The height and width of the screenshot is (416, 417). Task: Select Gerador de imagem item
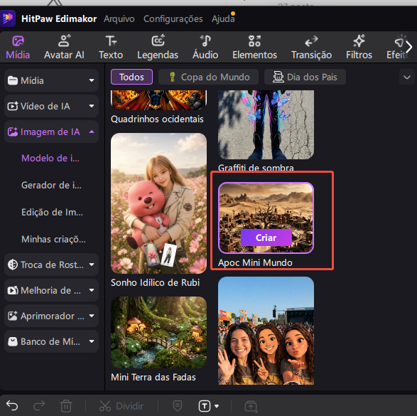(x=51, y=185)
